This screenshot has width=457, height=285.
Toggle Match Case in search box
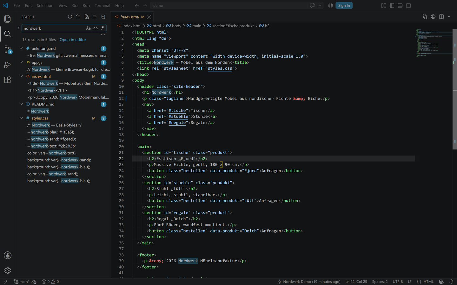tap(89, 28)
